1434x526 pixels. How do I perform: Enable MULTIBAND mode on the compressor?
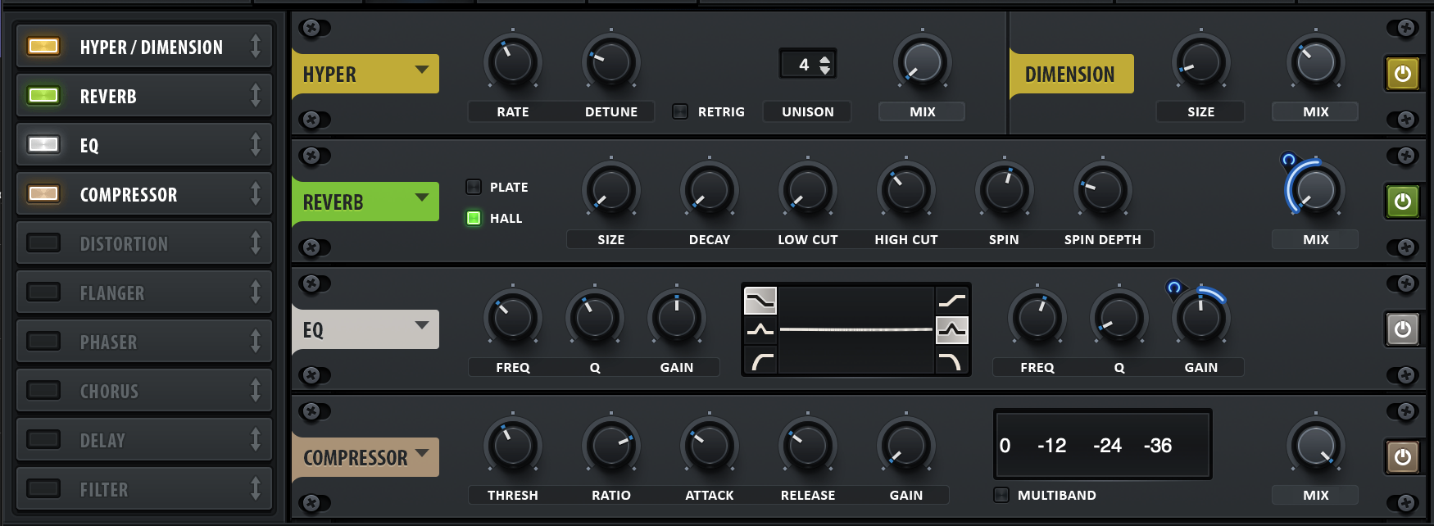(1001, 495)
